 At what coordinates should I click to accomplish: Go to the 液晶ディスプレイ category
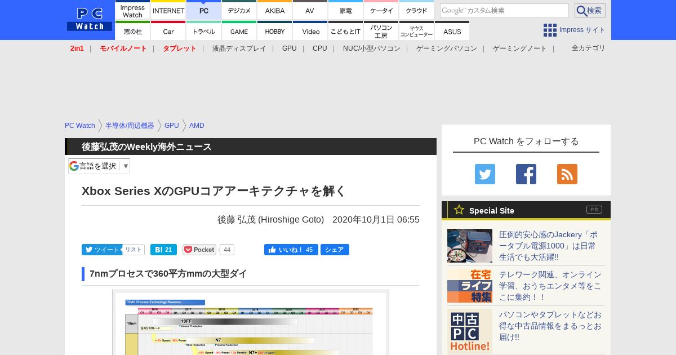point(239,48)
